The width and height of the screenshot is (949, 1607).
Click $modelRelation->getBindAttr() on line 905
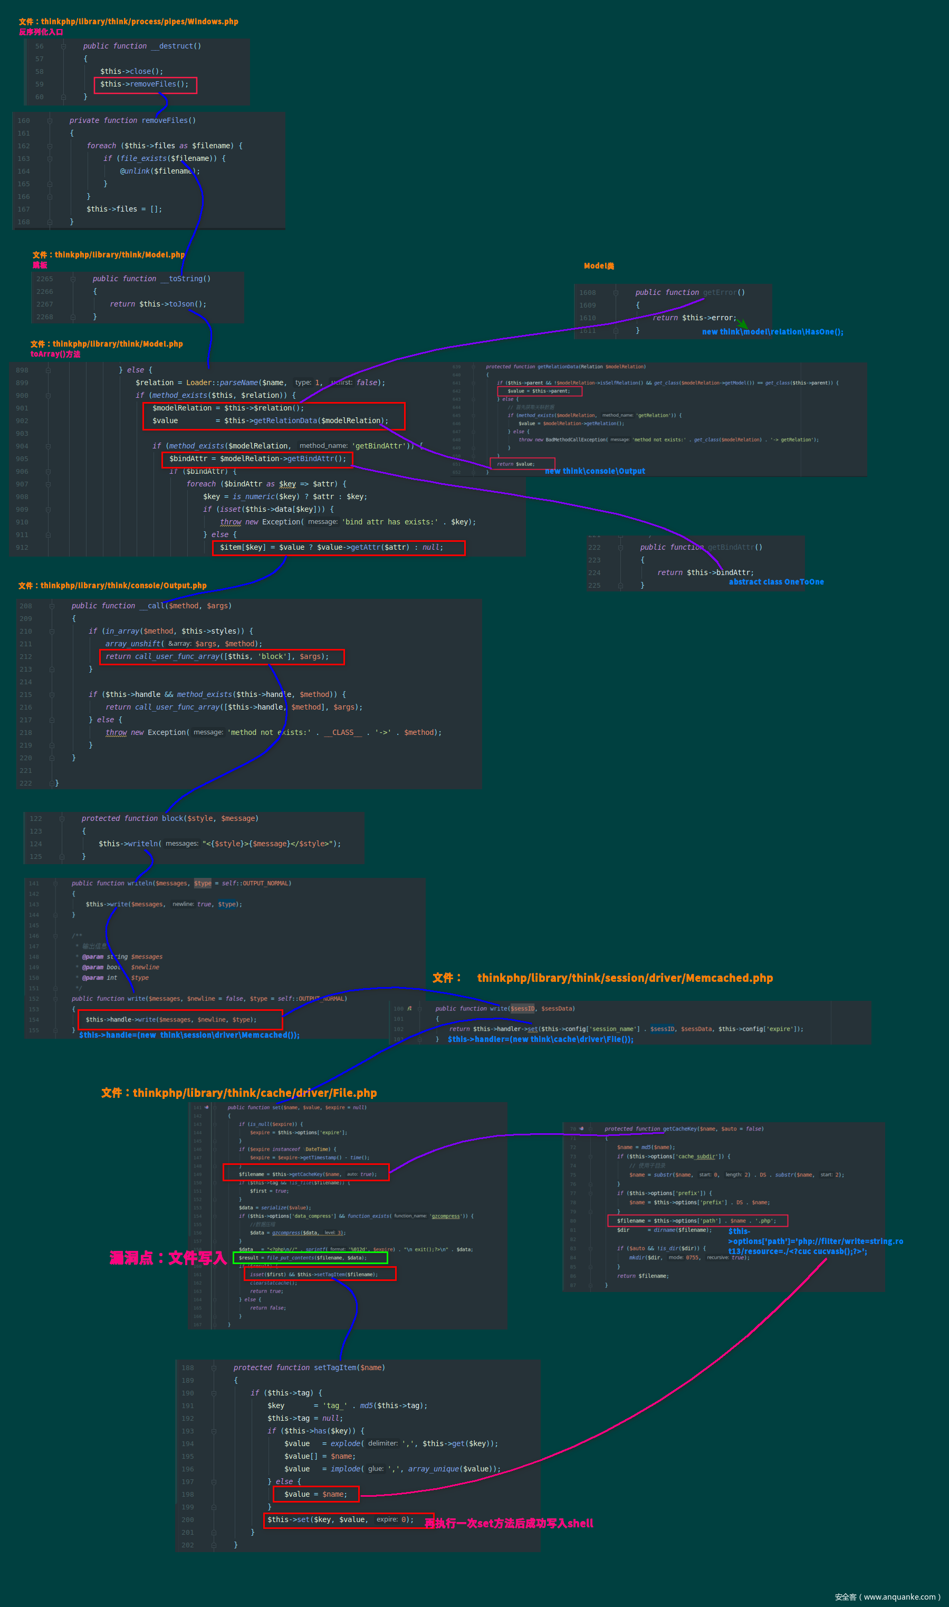point(283,458)
